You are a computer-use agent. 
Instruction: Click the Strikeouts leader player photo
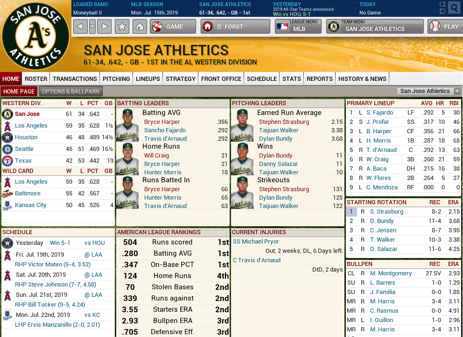(242, 193)
